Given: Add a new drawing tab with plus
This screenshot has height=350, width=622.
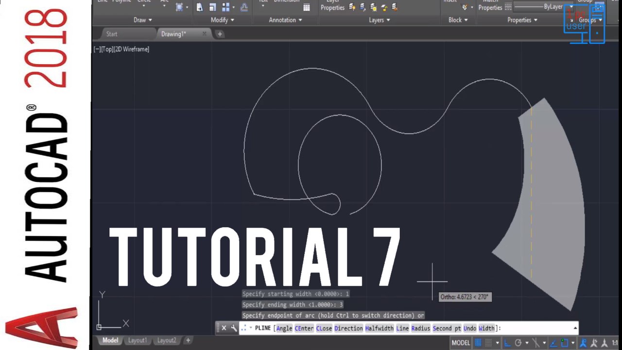Looking at the screenshot, I should (220, 34).
